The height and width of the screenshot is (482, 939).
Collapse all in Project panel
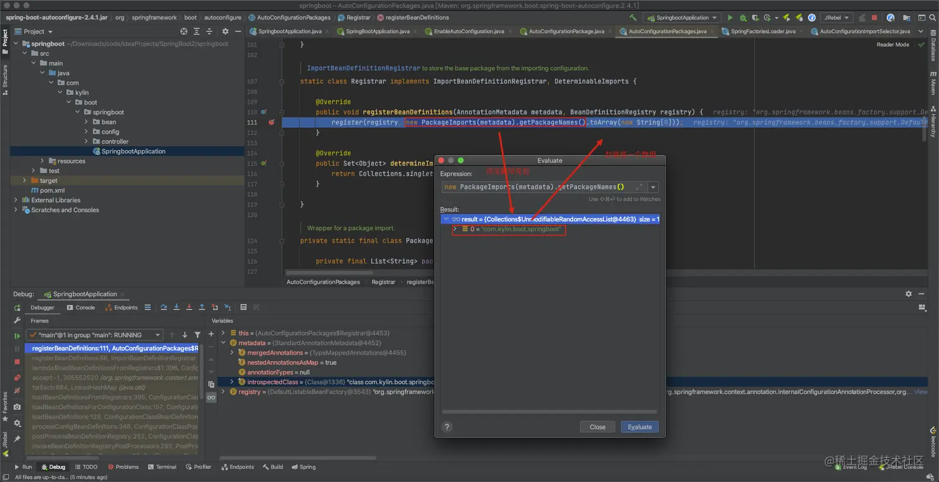click(x=210, y=31)
